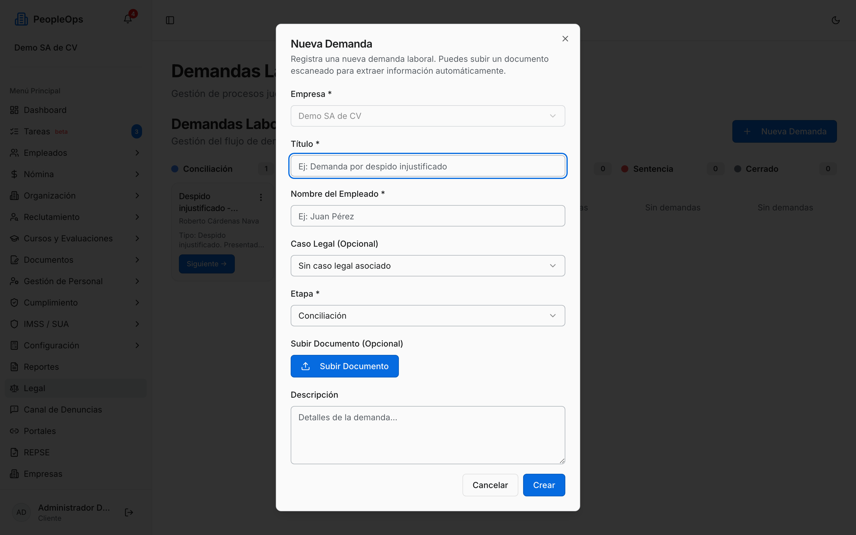Click the Cumplimiento shield-check icon

(14, 303)
